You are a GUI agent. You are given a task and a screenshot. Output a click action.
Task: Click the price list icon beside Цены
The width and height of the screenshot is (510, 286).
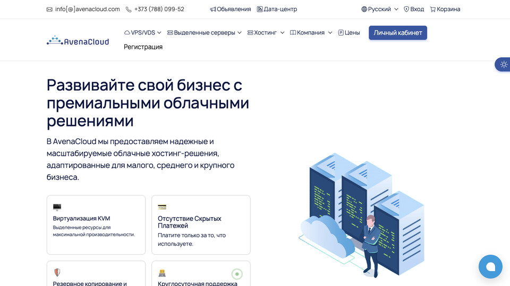click(x=341, y=32)
